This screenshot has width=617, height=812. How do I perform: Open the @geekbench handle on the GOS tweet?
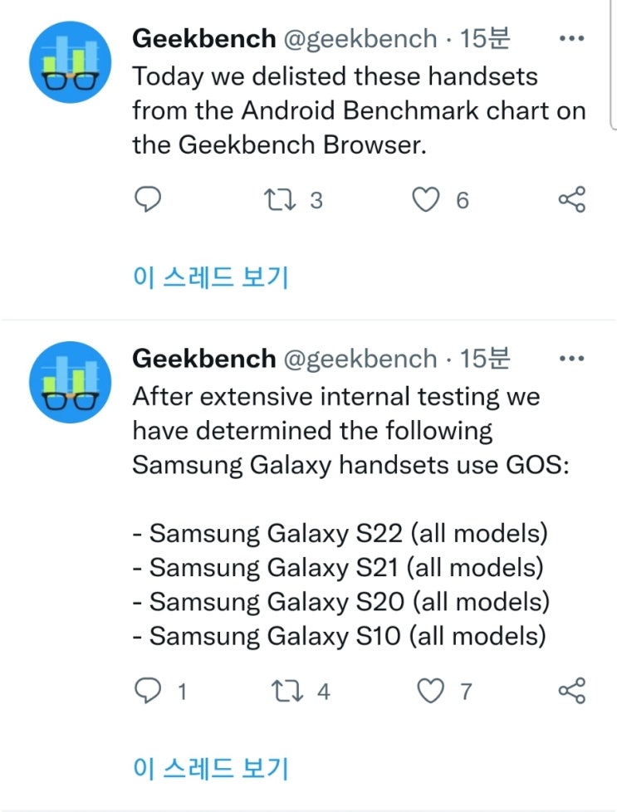tap(360, 359)
